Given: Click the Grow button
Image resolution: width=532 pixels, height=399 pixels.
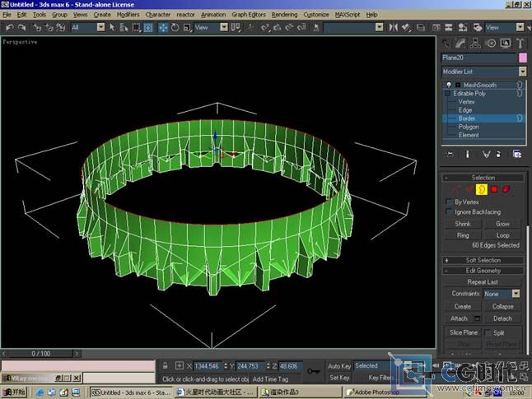Looking at the screenshot, I should (x=502, y=224).
